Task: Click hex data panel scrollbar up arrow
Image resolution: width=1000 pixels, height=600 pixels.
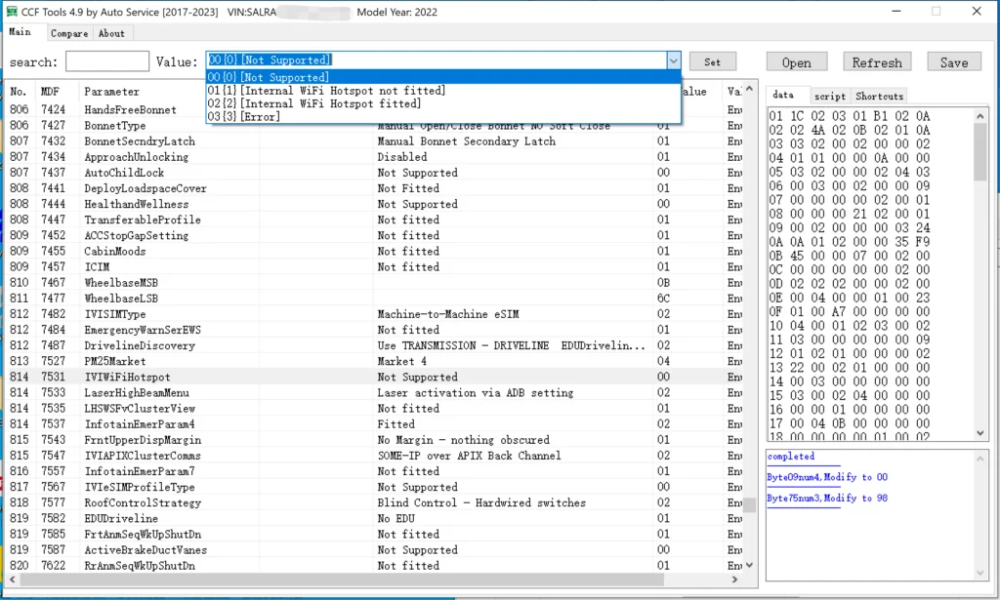Action: [980, 116]
